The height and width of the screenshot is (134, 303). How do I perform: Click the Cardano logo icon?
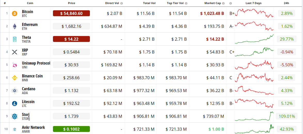[15, 91]
